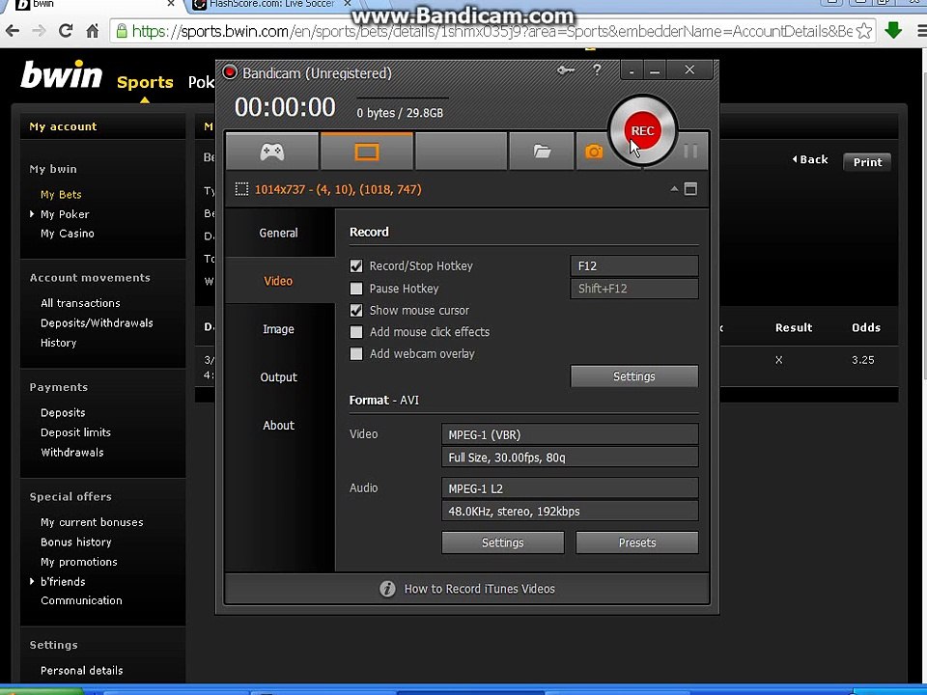Open Personal details settings
This screenshot has width=927, height=695.
tap(81, 671)
